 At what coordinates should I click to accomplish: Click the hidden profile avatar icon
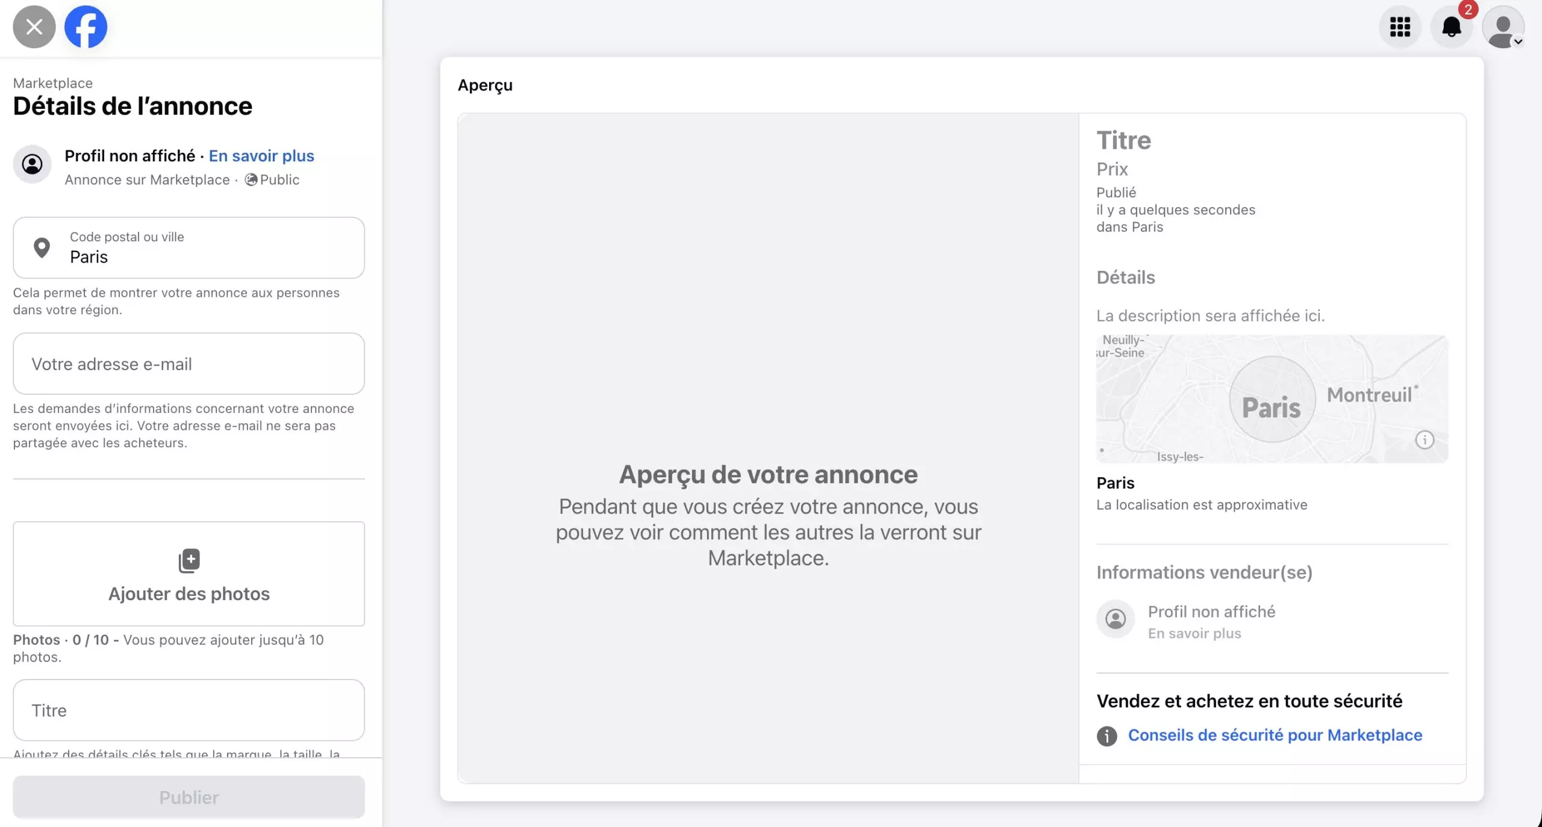33,164
